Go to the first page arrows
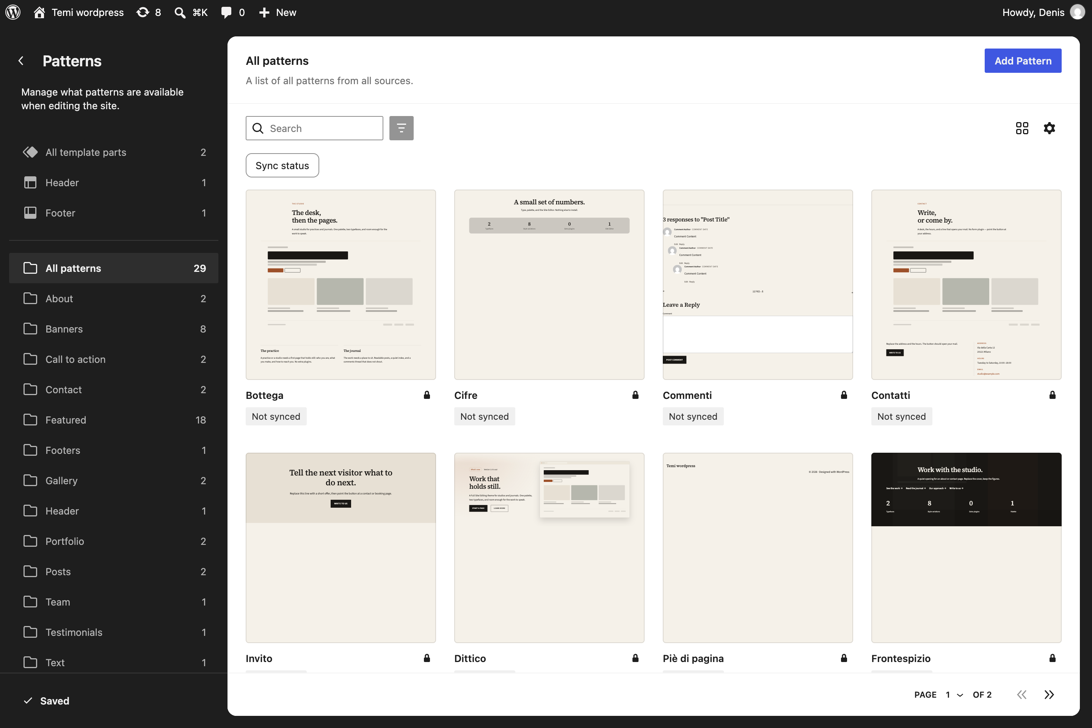This screenshot has width=1092, height=728. point(1021,695)
